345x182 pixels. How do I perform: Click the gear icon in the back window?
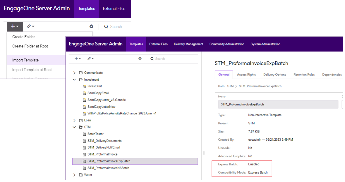point(91,26)
